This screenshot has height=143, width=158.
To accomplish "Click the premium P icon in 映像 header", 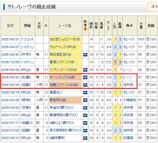I will coord(85,29).
